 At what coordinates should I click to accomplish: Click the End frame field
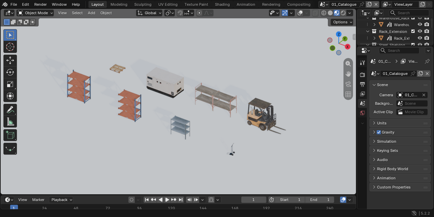click(x=320, y=200)
